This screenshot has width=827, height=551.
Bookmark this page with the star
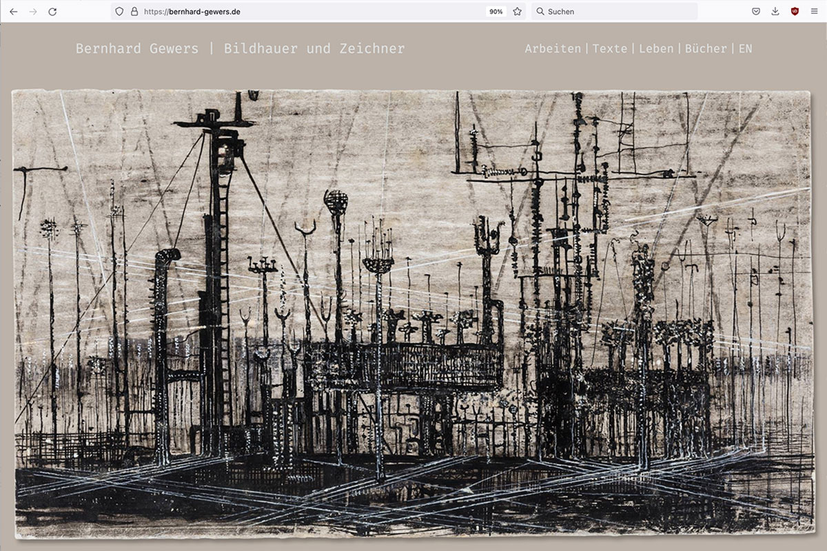(517, 12)
